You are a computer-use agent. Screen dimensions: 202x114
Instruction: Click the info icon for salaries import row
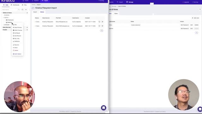[x=99, y=22]
